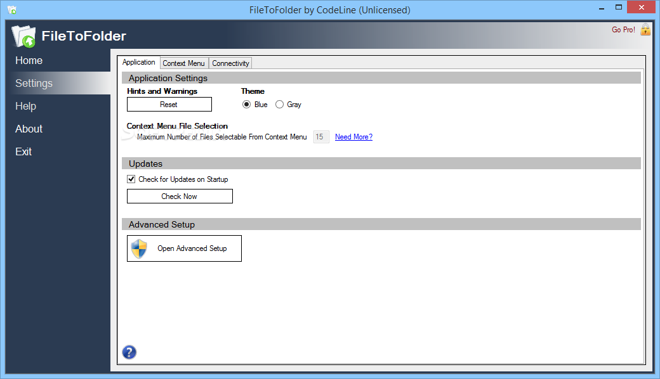Click the FileToFolder by CodeLine (Unlicensed) window title

pos(329,10)
